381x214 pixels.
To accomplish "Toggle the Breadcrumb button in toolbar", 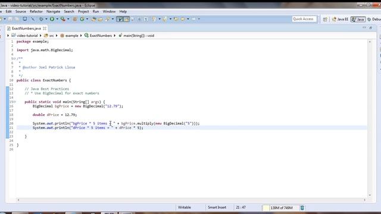I will 120,19.
